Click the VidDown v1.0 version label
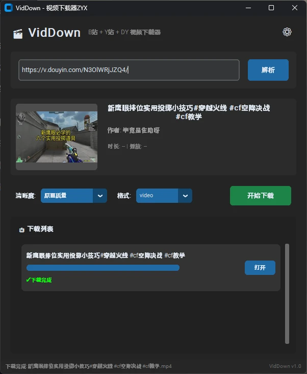 [x=285, y=366]
